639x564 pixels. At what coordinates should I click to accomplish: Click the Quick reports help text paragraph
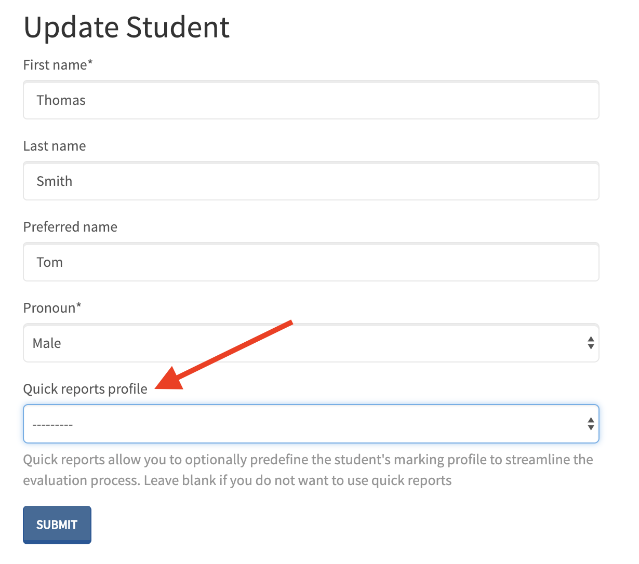pyautogui.click(x=308, y=470)
